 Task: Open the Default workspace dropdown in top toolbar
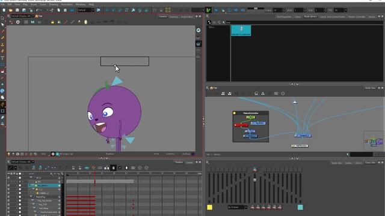click(93, 10)
